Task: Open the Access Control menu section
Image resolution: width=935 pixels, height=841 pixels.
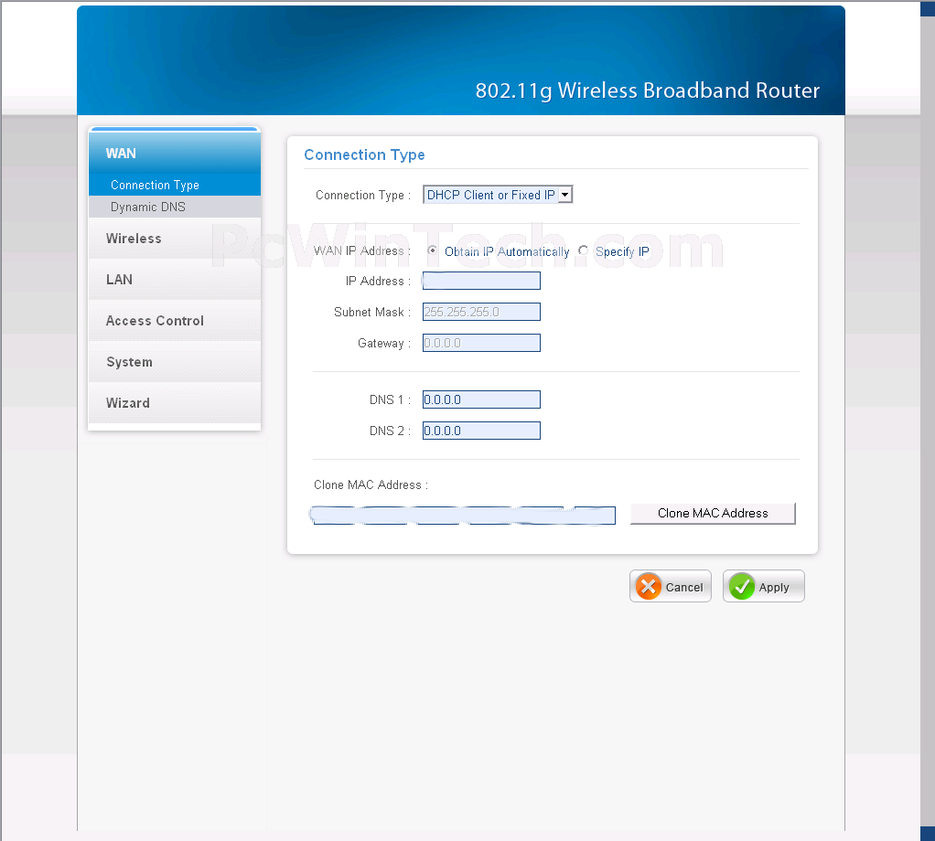Action: [x=174, y=321]
